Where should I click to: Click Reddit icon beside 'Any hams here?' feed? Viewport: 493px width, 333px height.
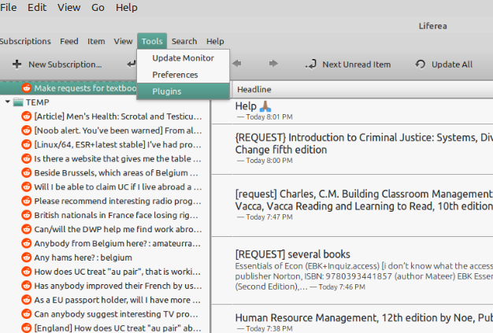click(x=26, y=257)
